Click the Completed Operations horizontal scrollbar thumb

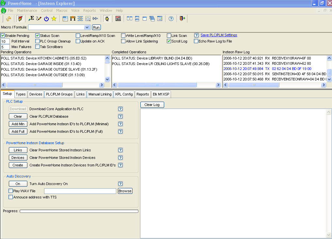point(157,85)
